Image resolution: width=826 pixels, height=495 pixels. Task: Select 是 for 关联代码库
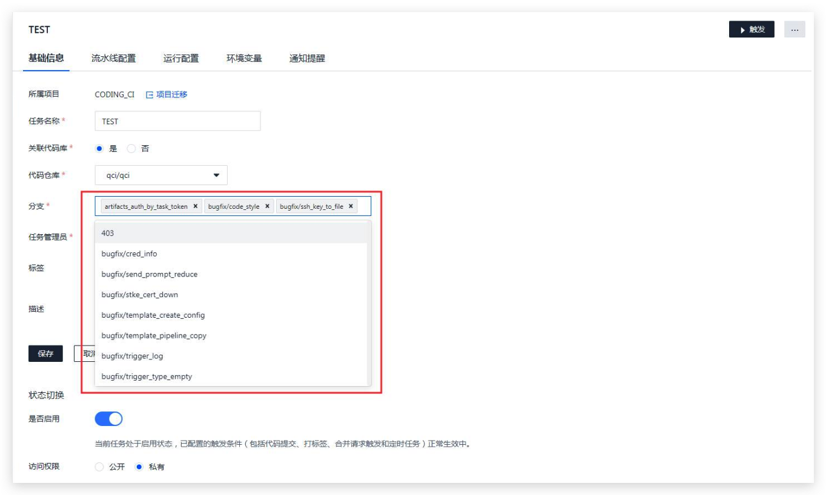tap(100, 148)
